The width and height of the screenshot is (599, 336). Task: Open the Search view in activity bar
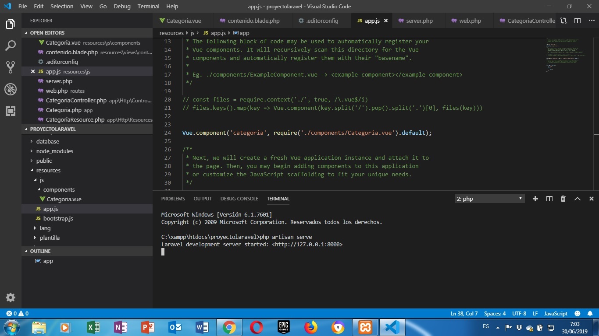(x=11, y=45)
